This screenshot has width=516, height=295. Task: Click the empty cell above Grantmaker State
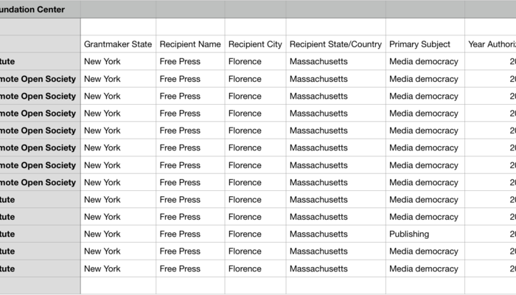(x=118, y=27)
